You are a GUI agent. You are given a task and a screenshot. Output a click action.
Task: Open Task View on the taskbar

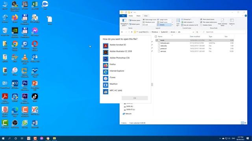[22, 138]
